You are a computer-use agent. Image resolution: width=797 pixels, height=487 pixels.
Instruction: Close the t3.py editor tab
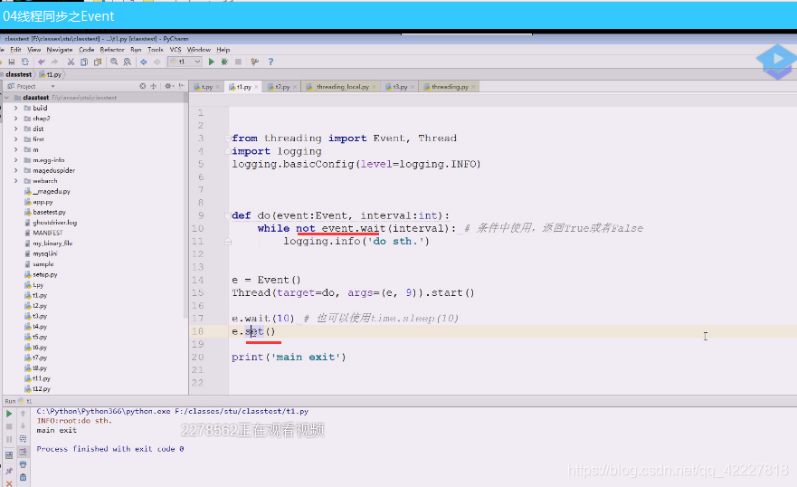(413, 87)
